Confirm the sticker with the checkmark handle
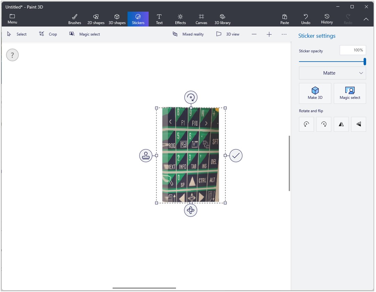This screenshot has width=376, height=292. pyautogui.click(x=236, y=155)
